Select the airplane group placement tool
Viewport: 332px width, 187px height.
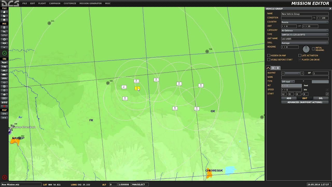pos(4,63)
